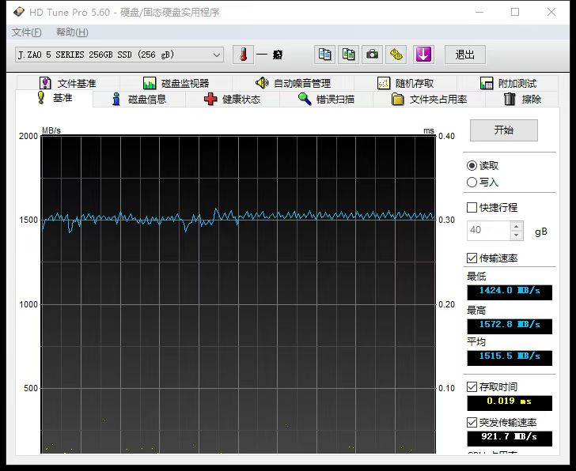Screen dimensions: 576x471
Task: Click the copy screenshot to clipboard icon
Action: (348, 55)
